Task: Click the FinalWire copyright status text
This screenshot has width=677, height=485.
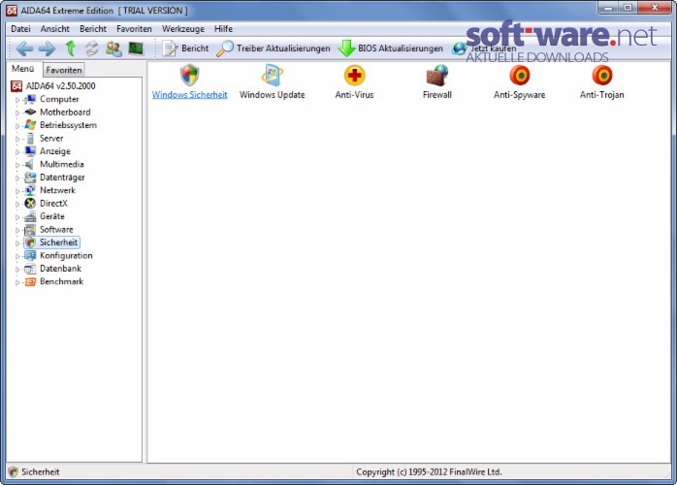Action: (x=429, y=472)
